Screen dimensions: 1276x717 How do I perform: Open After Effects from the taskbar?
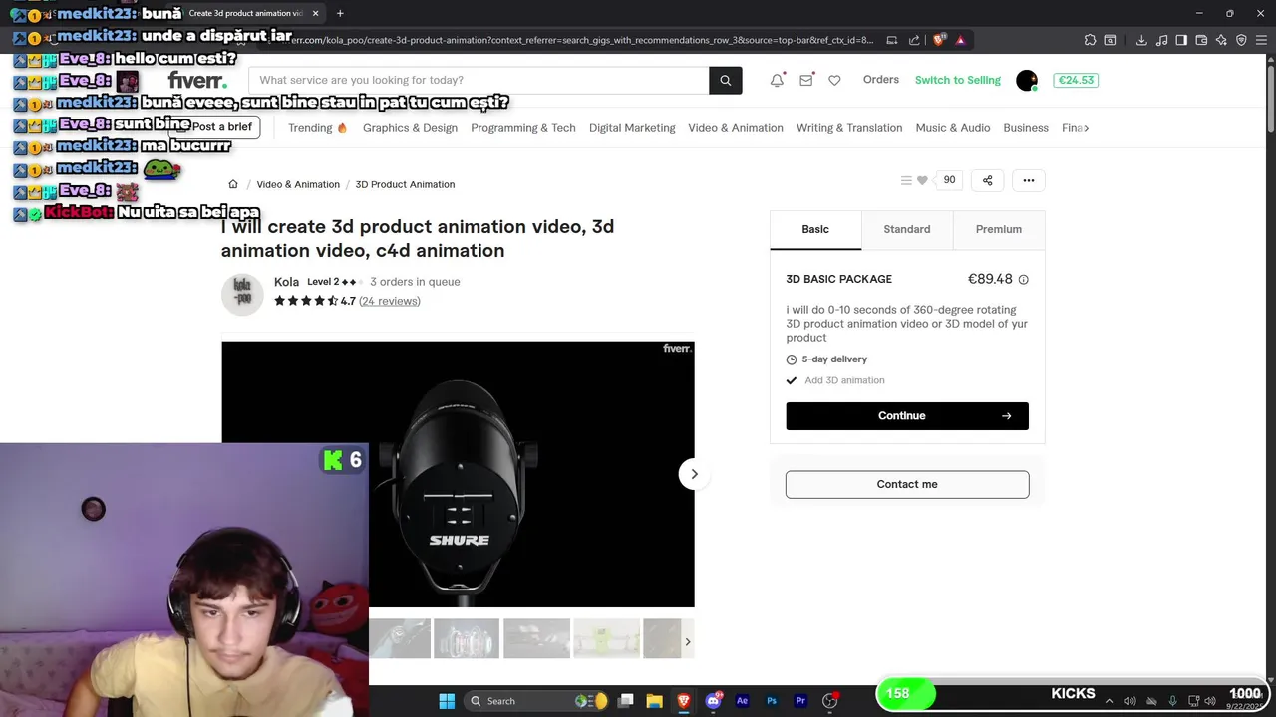point(742,701)
